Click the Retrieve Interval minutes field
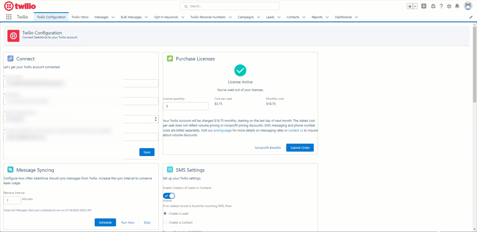Screen dimensions: 477x232 point(12,200)
